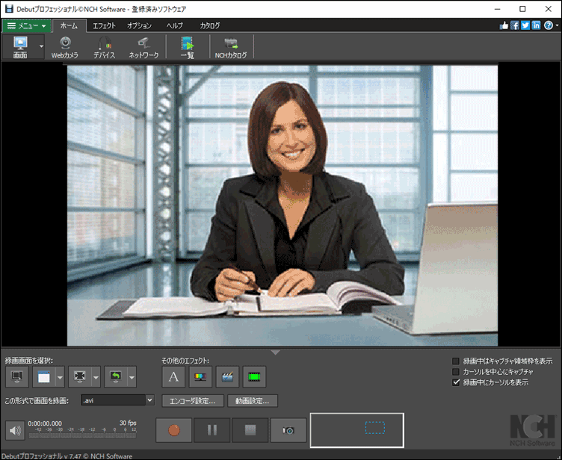
Task: Click the 動画設定... button
Action: coord(253,401)
